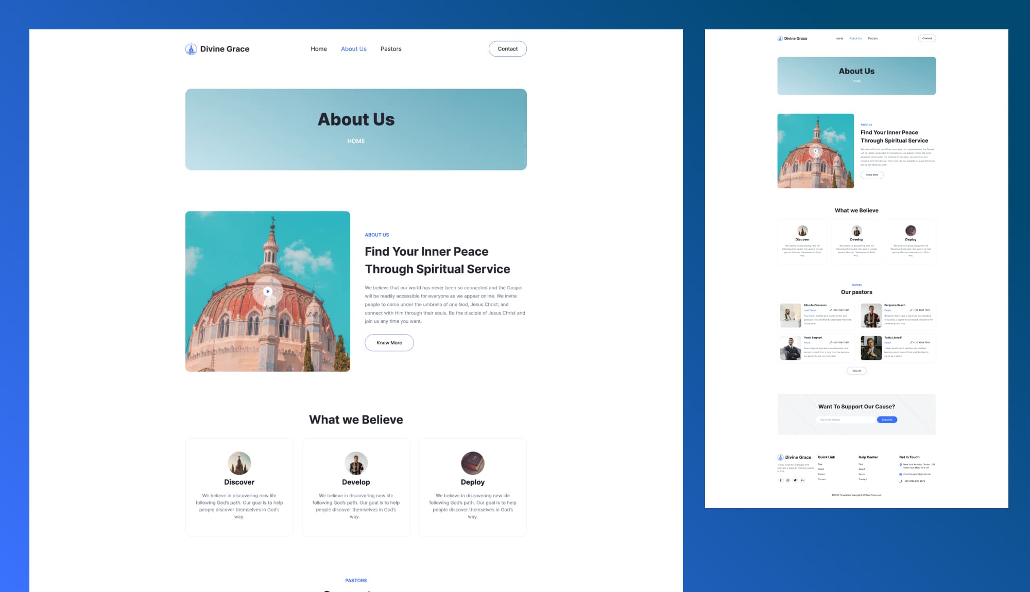This screenshot has height=592, width=1030.
Task: Open Facebook from the footer social icons
Action: [781, 480]
